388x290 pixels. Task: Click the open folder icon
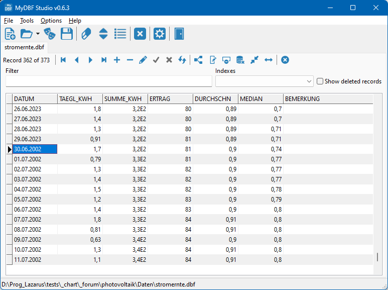click(27, 34)
